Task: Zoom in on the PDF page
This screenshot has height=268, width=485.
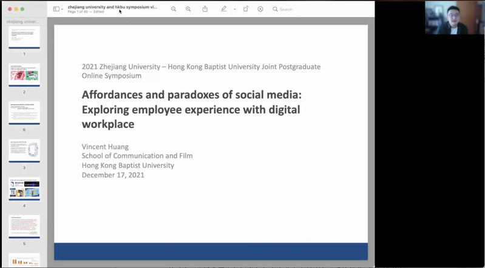Action: pos(188,9)
